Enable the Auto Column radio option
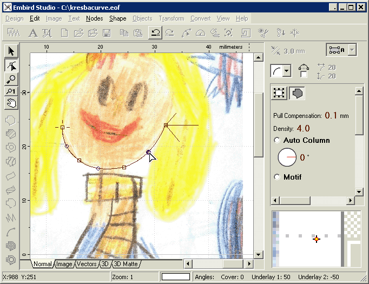The height and width of the screenshot is (284, 369). click(278, 141)
